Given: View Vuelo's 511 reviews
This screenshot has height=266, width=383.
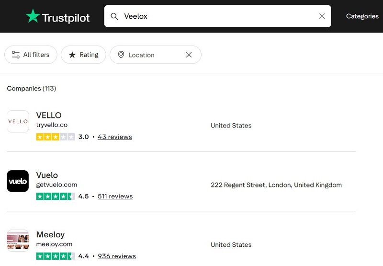Looking at the screenshot, I should tap(115, 197).
